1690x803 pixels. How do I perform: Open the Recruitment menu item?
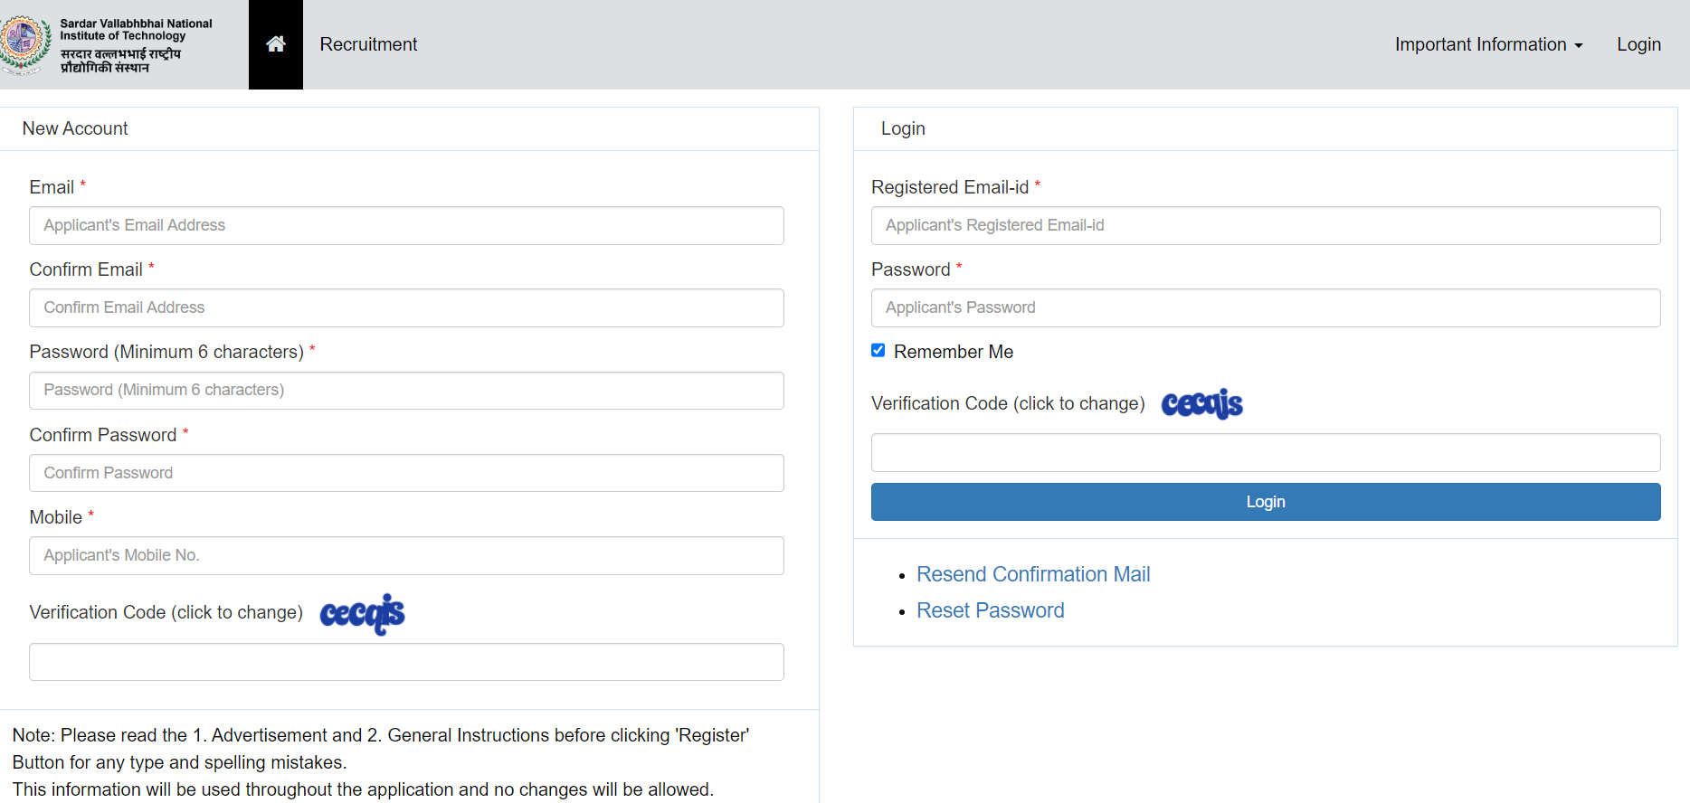[368, 44]
